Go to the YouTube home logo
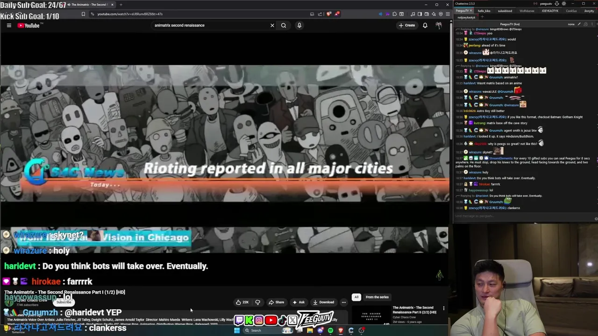 click(28, 25)
